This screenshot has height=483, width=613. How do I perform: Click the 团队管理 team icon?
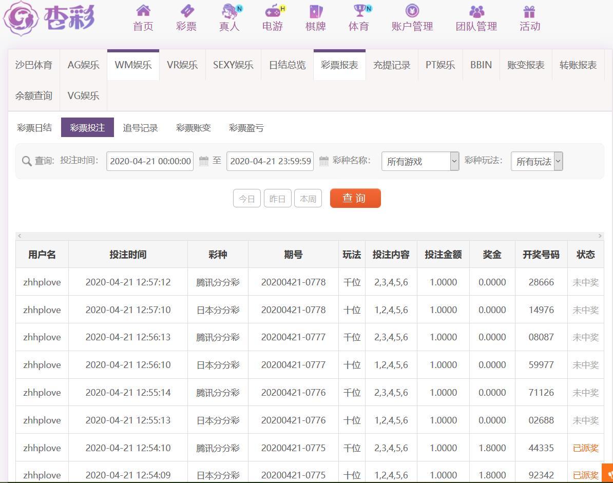coord(476,11)
